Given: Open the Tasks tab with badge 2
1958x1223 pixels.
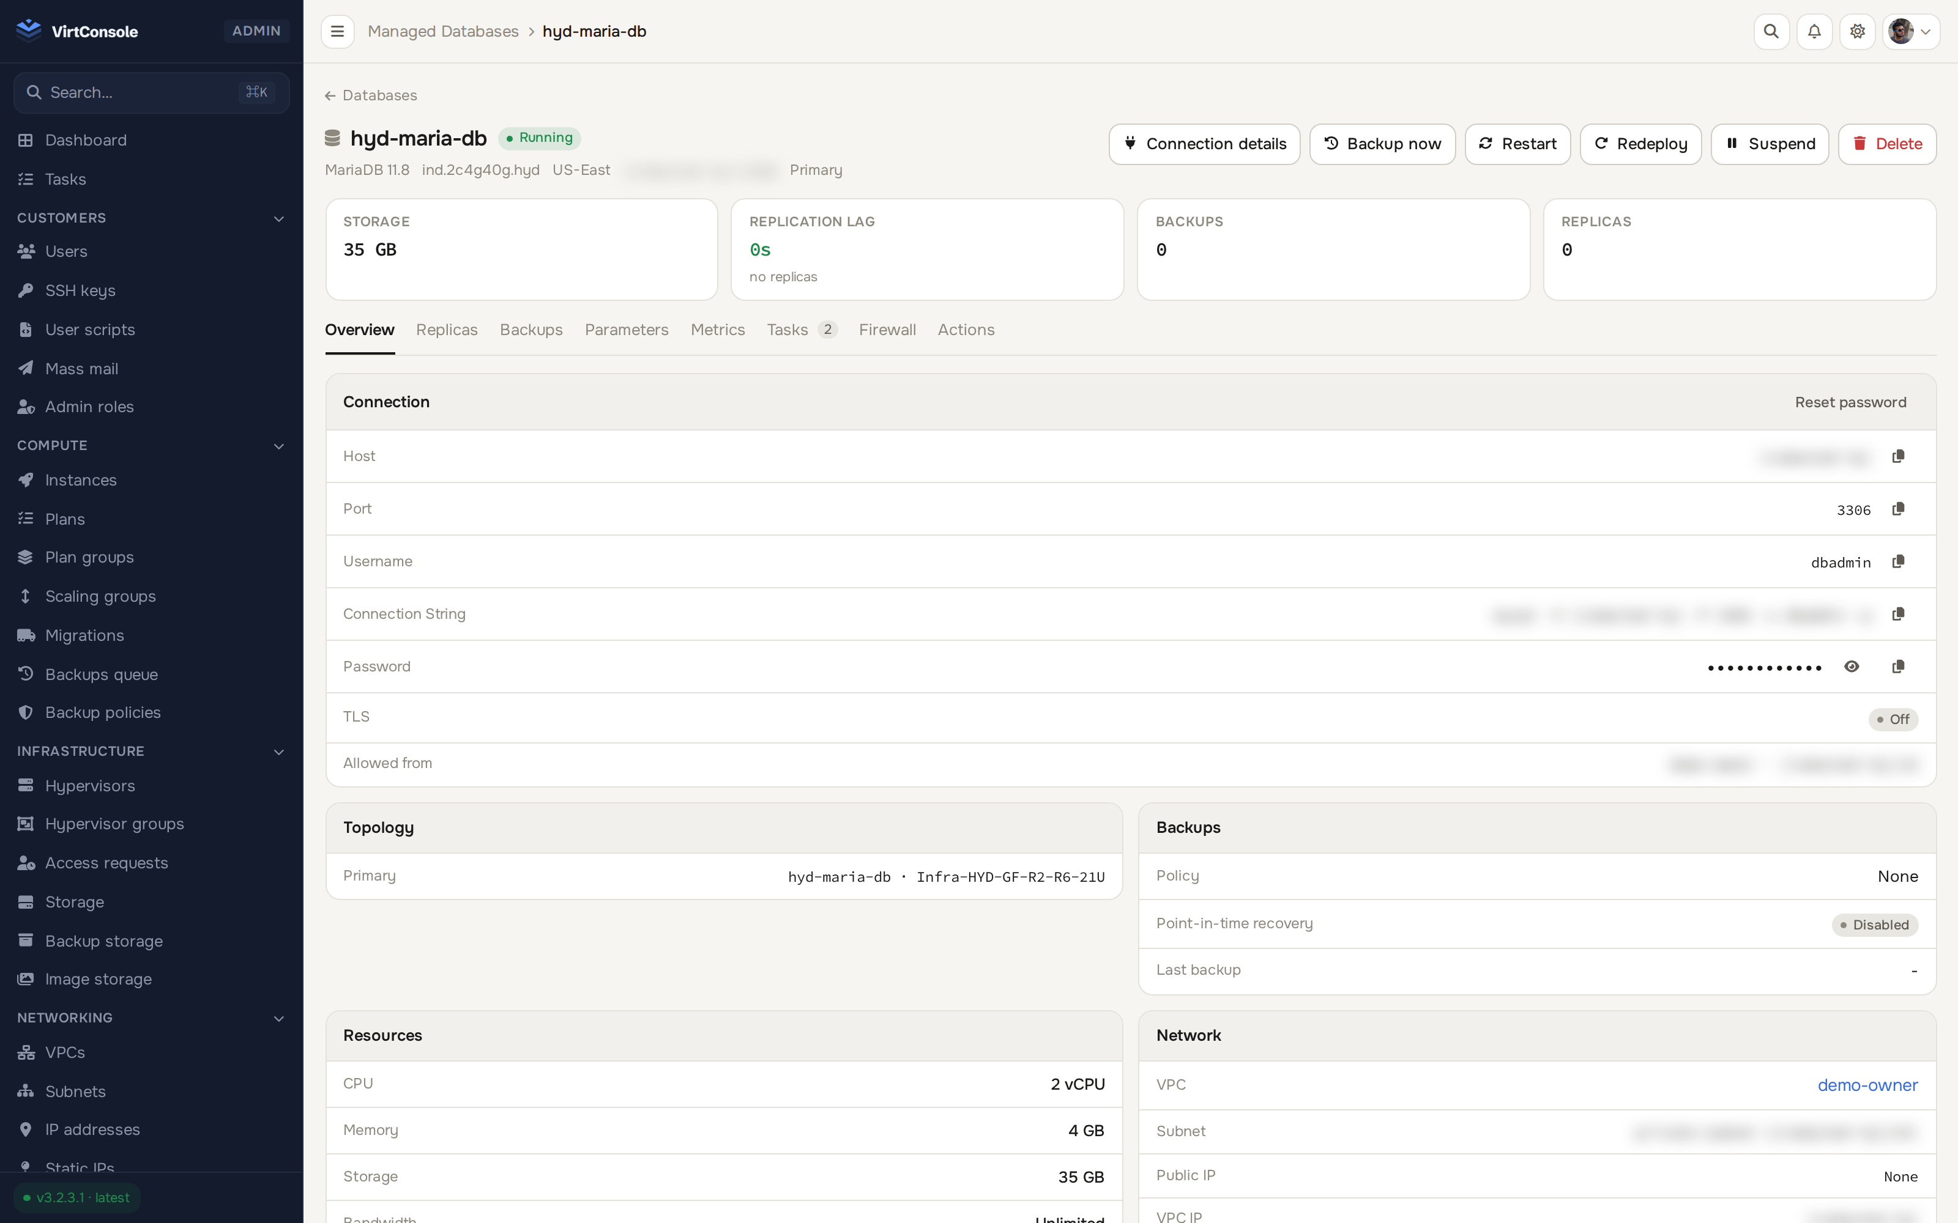Looking at the screenshot, I should pyautogui.click(x=802, y=330).
